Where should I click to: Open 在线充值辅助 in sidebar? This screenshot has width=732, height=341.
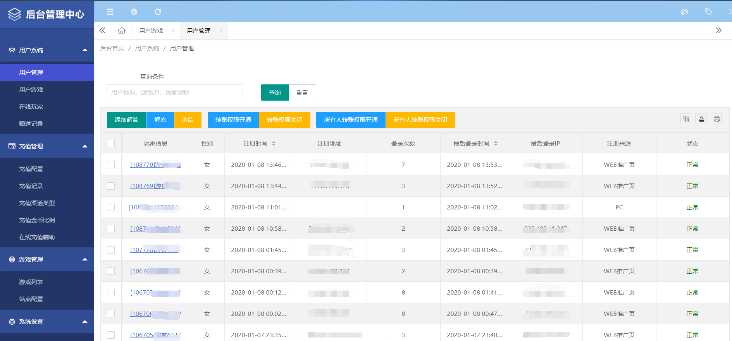click(x=47, y=237)
